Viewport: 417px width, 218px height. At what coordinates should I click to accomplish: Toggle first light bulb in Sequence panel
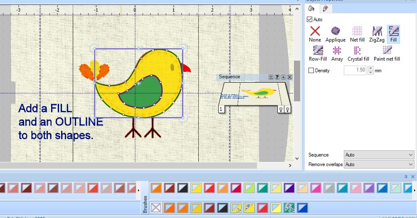[x=281, y=109]
